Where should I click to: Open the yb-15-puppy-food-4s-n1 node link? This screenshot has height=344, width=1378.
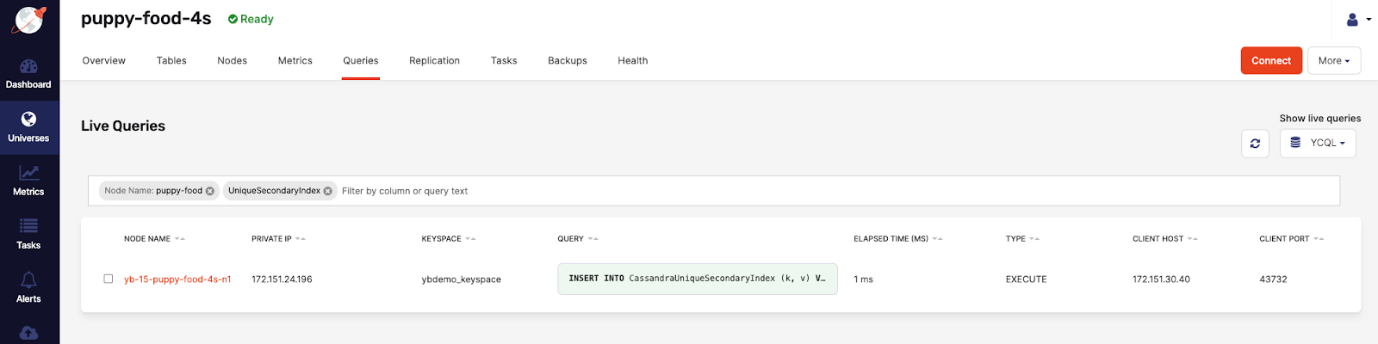(x=177, y=279)
